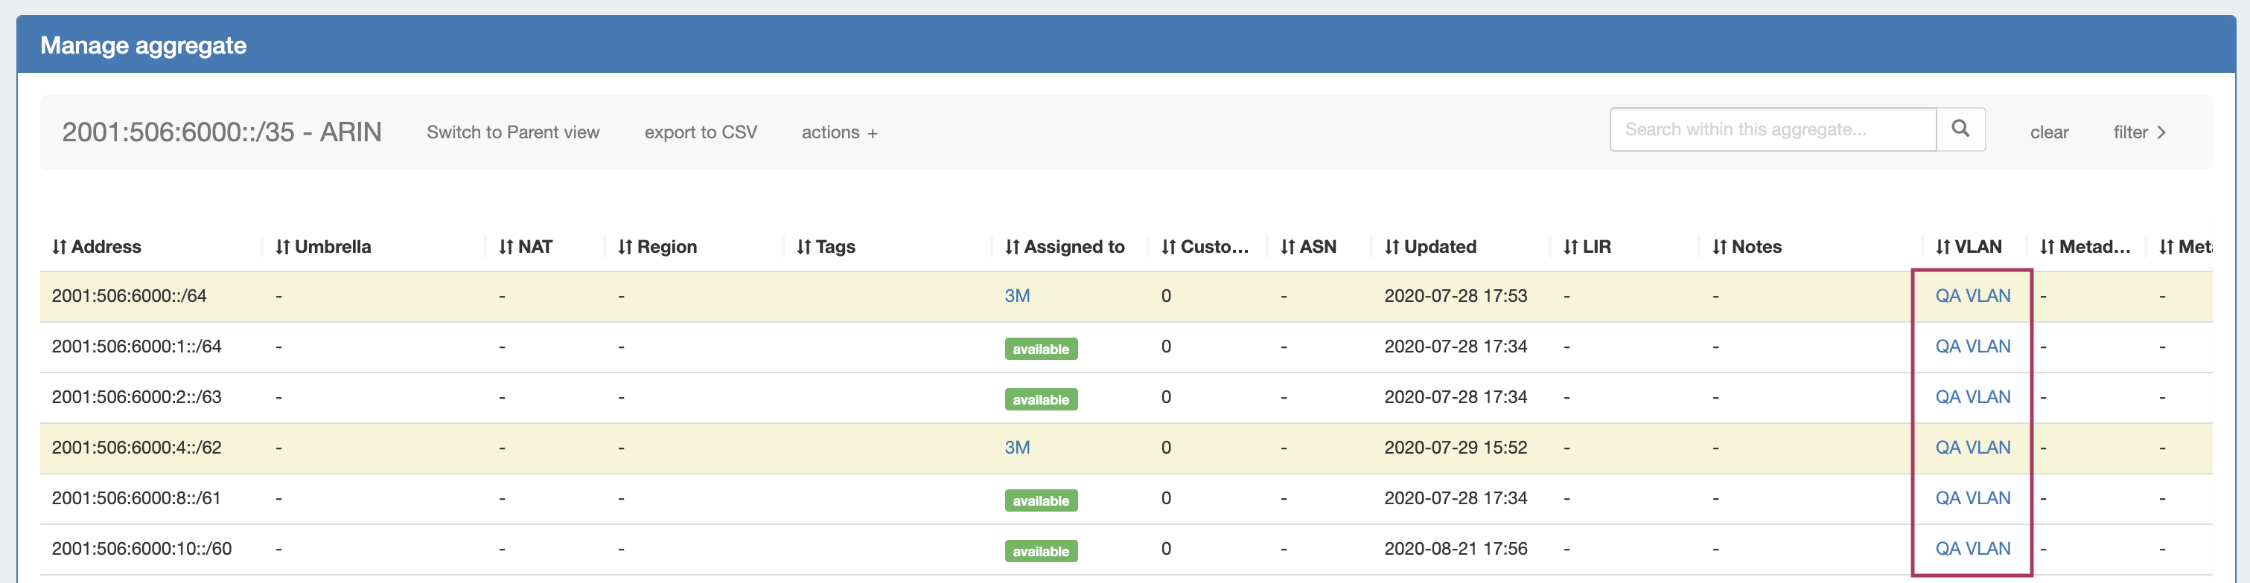Open 3M link for 2001:506:6000::/64

click(x=1017, y=296)
